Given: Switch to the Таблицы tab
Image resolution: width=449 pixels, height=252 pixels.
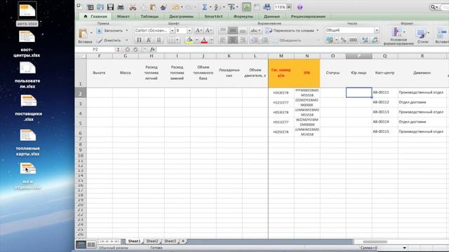Looking at the screenshot, I should click(x=149, y=16).
